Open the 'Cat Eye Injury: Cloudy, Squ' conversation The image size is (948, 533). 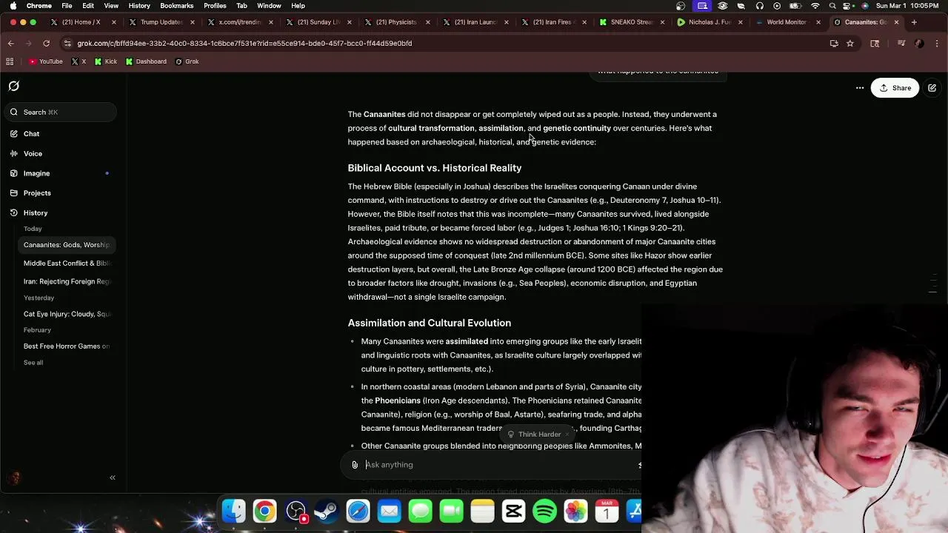[67, 314]
